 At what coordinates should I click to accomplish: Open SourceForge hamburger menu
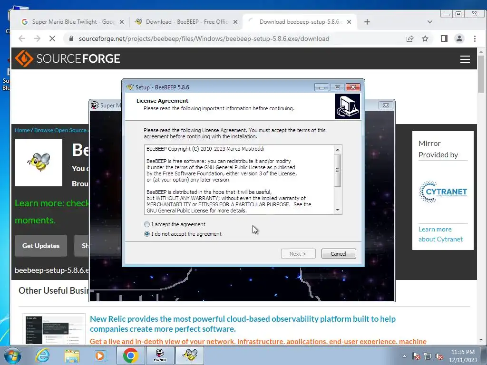(465, 59)
